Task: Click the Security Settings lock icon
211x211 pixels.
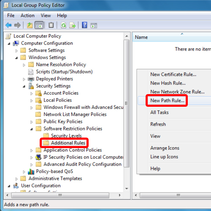Action: pos(31,86)
